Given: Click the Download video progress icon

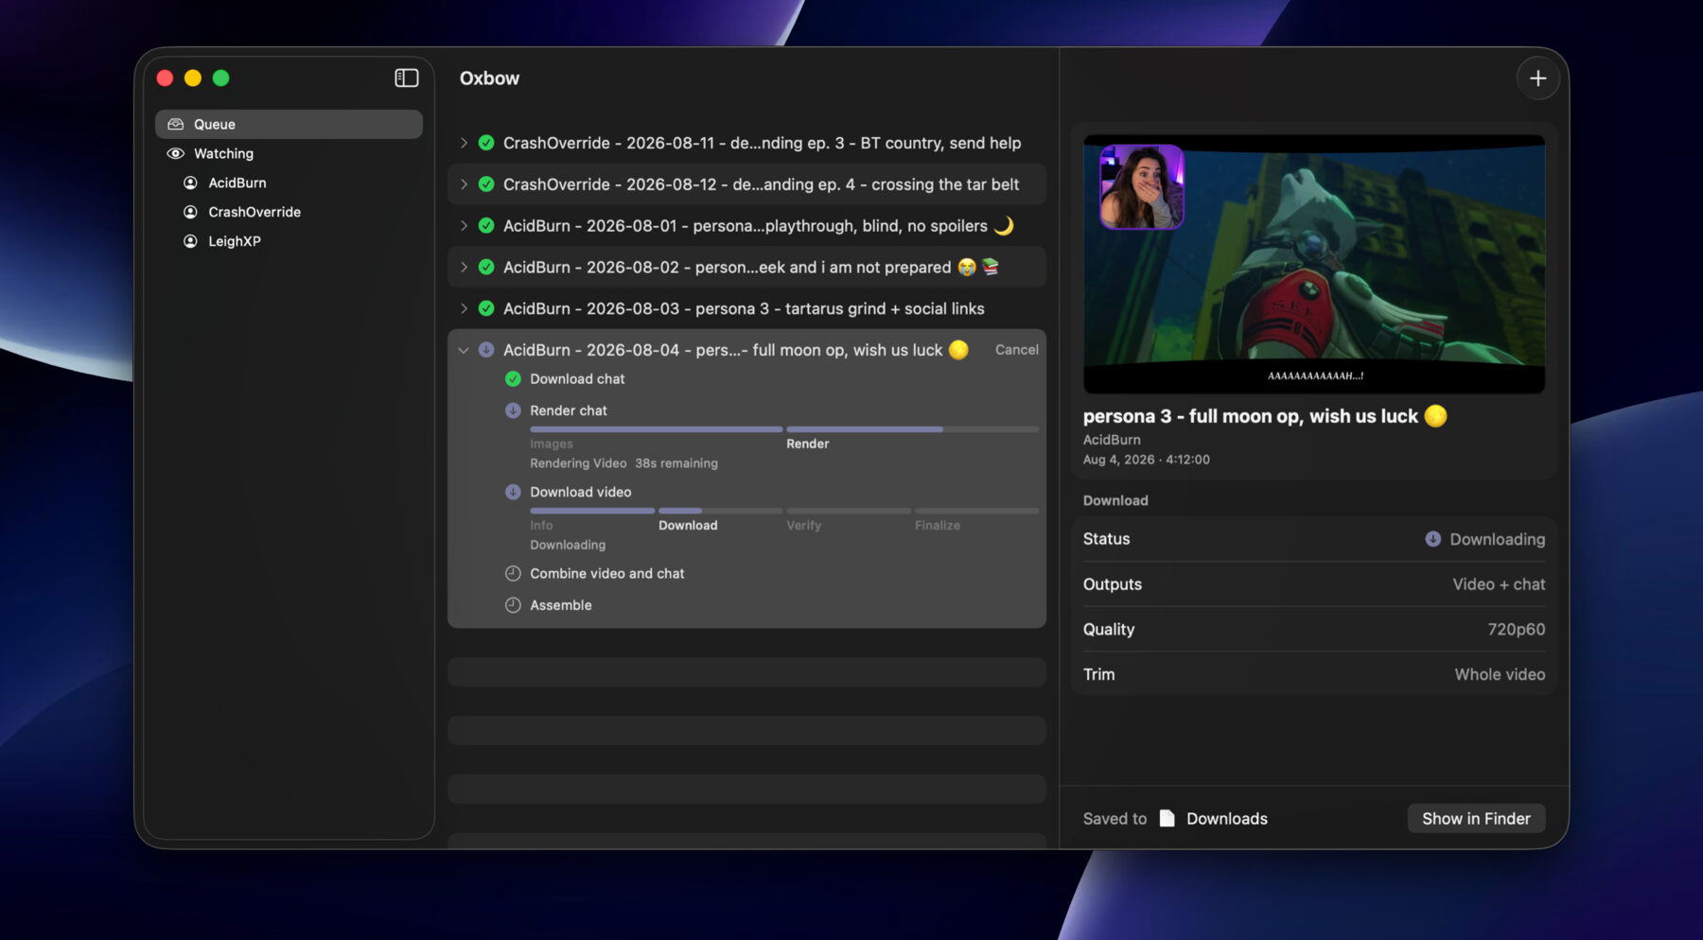Looking at the screenshot, I should click(x=513, y=492).
